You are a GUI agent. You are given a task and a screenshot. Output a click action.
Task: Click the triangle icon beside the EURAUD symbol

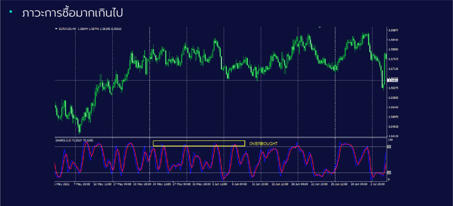56,29
